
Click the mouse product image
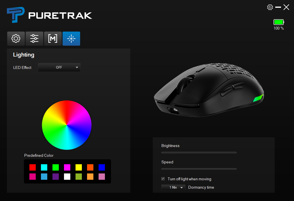[209, 90]
